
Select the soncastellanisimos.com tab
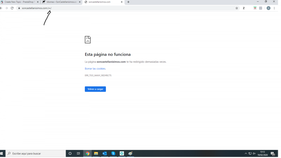[103, 2]
